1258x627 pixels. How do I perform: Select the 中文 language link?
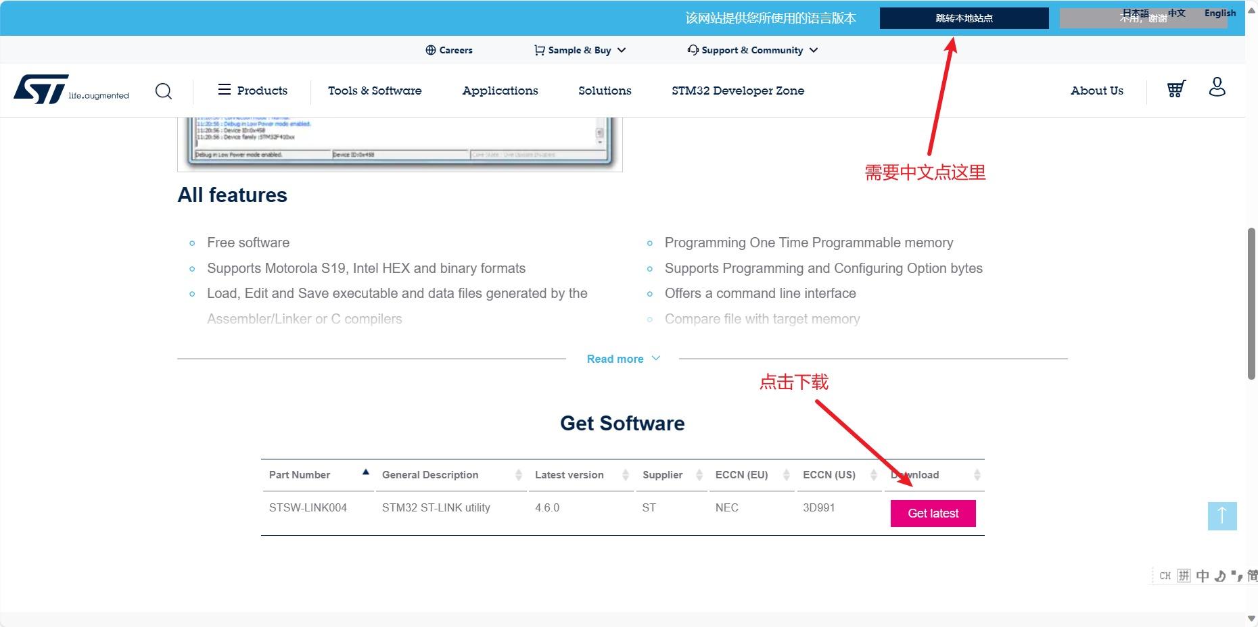click(x=1175, y=12)
